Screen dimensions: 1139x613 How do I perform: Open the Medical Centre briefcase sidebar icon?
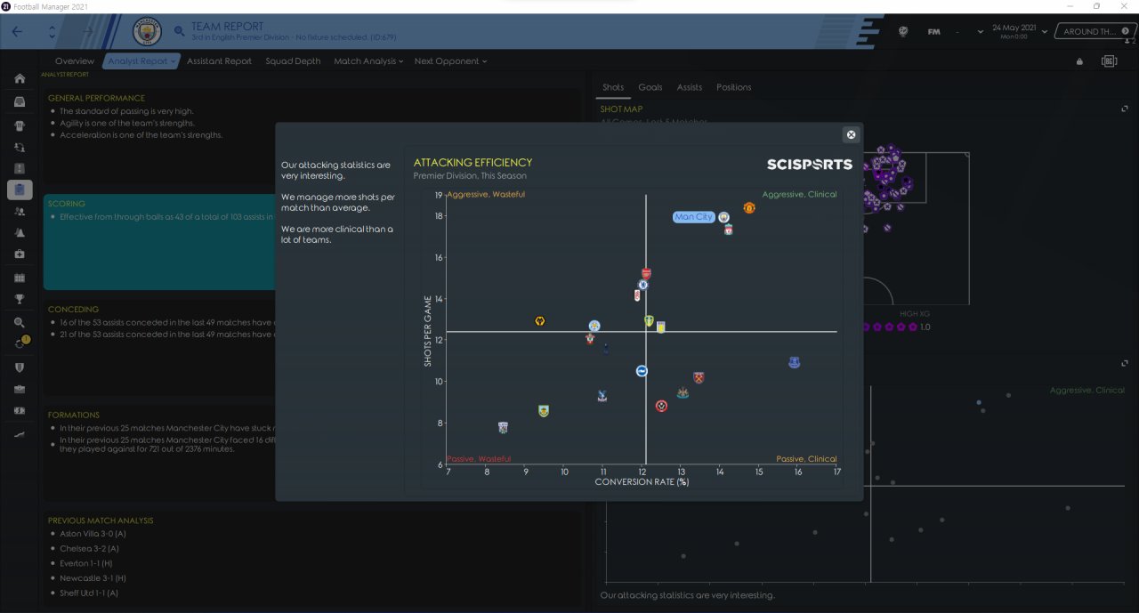[20, 254]
